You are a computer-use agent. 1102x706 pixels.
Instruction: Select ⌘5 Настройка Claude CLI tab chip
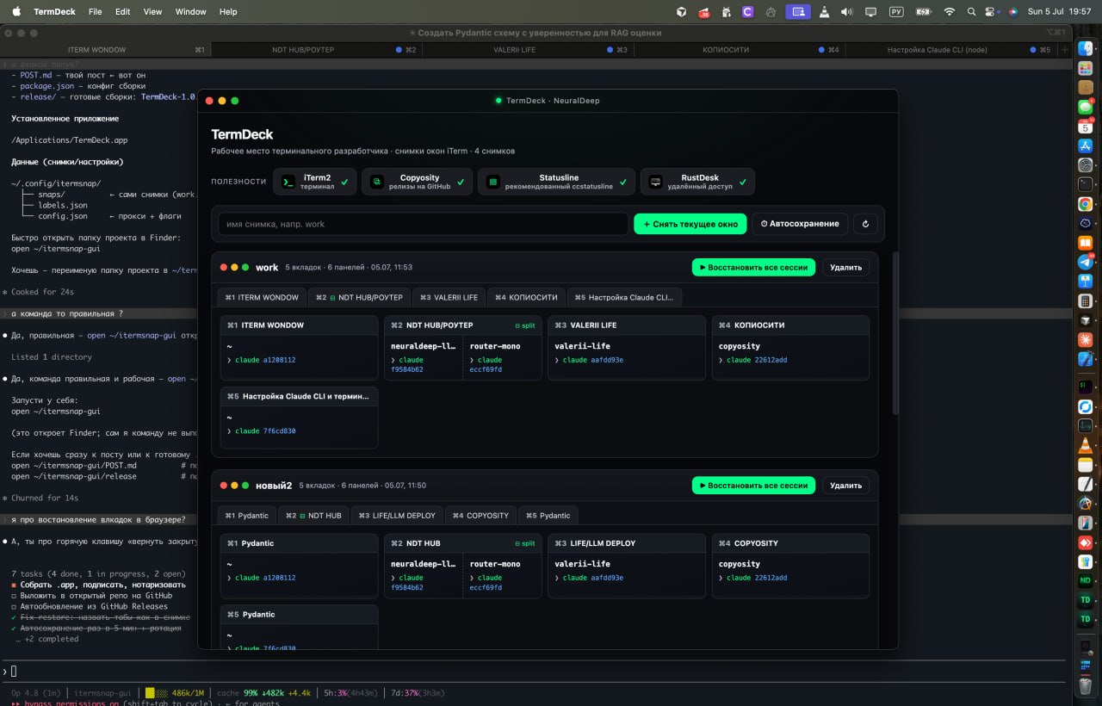pyautogui.click(x=624, y=297)
